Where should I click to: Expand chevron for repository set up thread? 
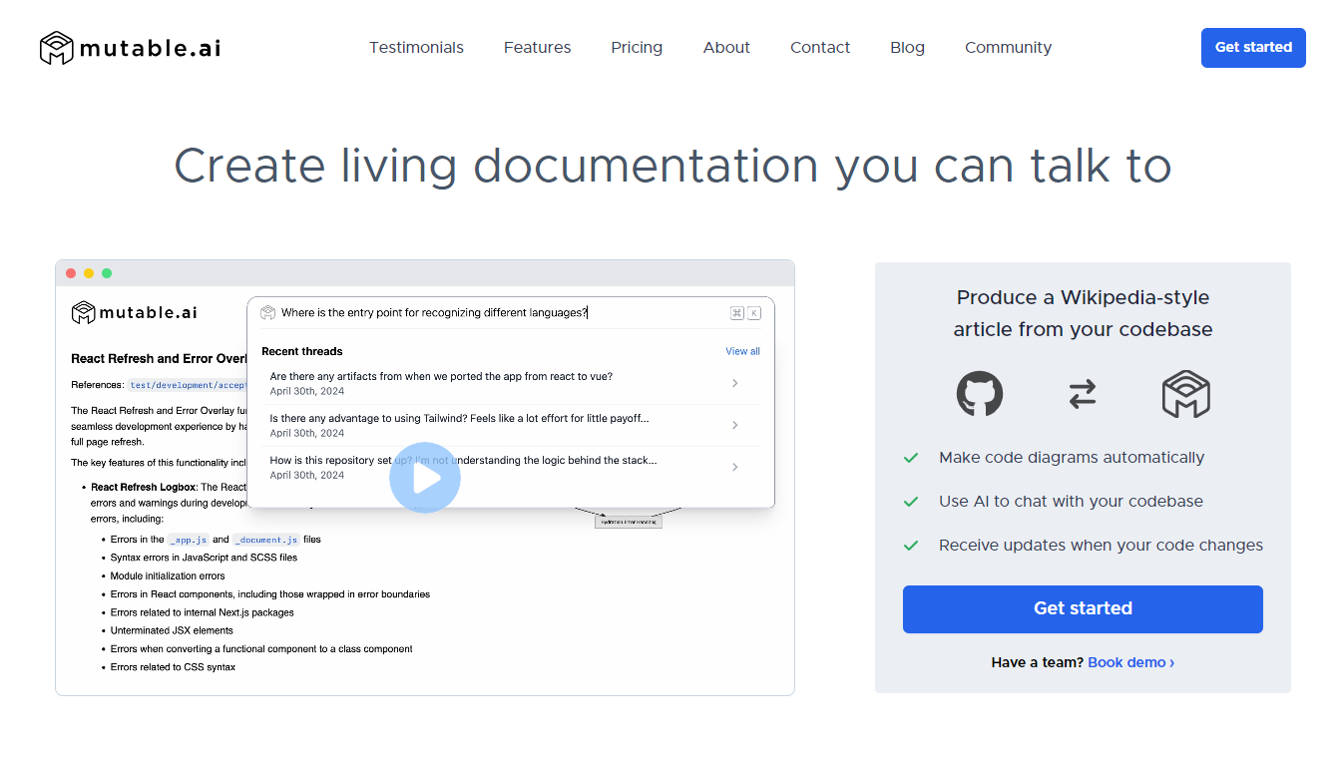(735, 467)
